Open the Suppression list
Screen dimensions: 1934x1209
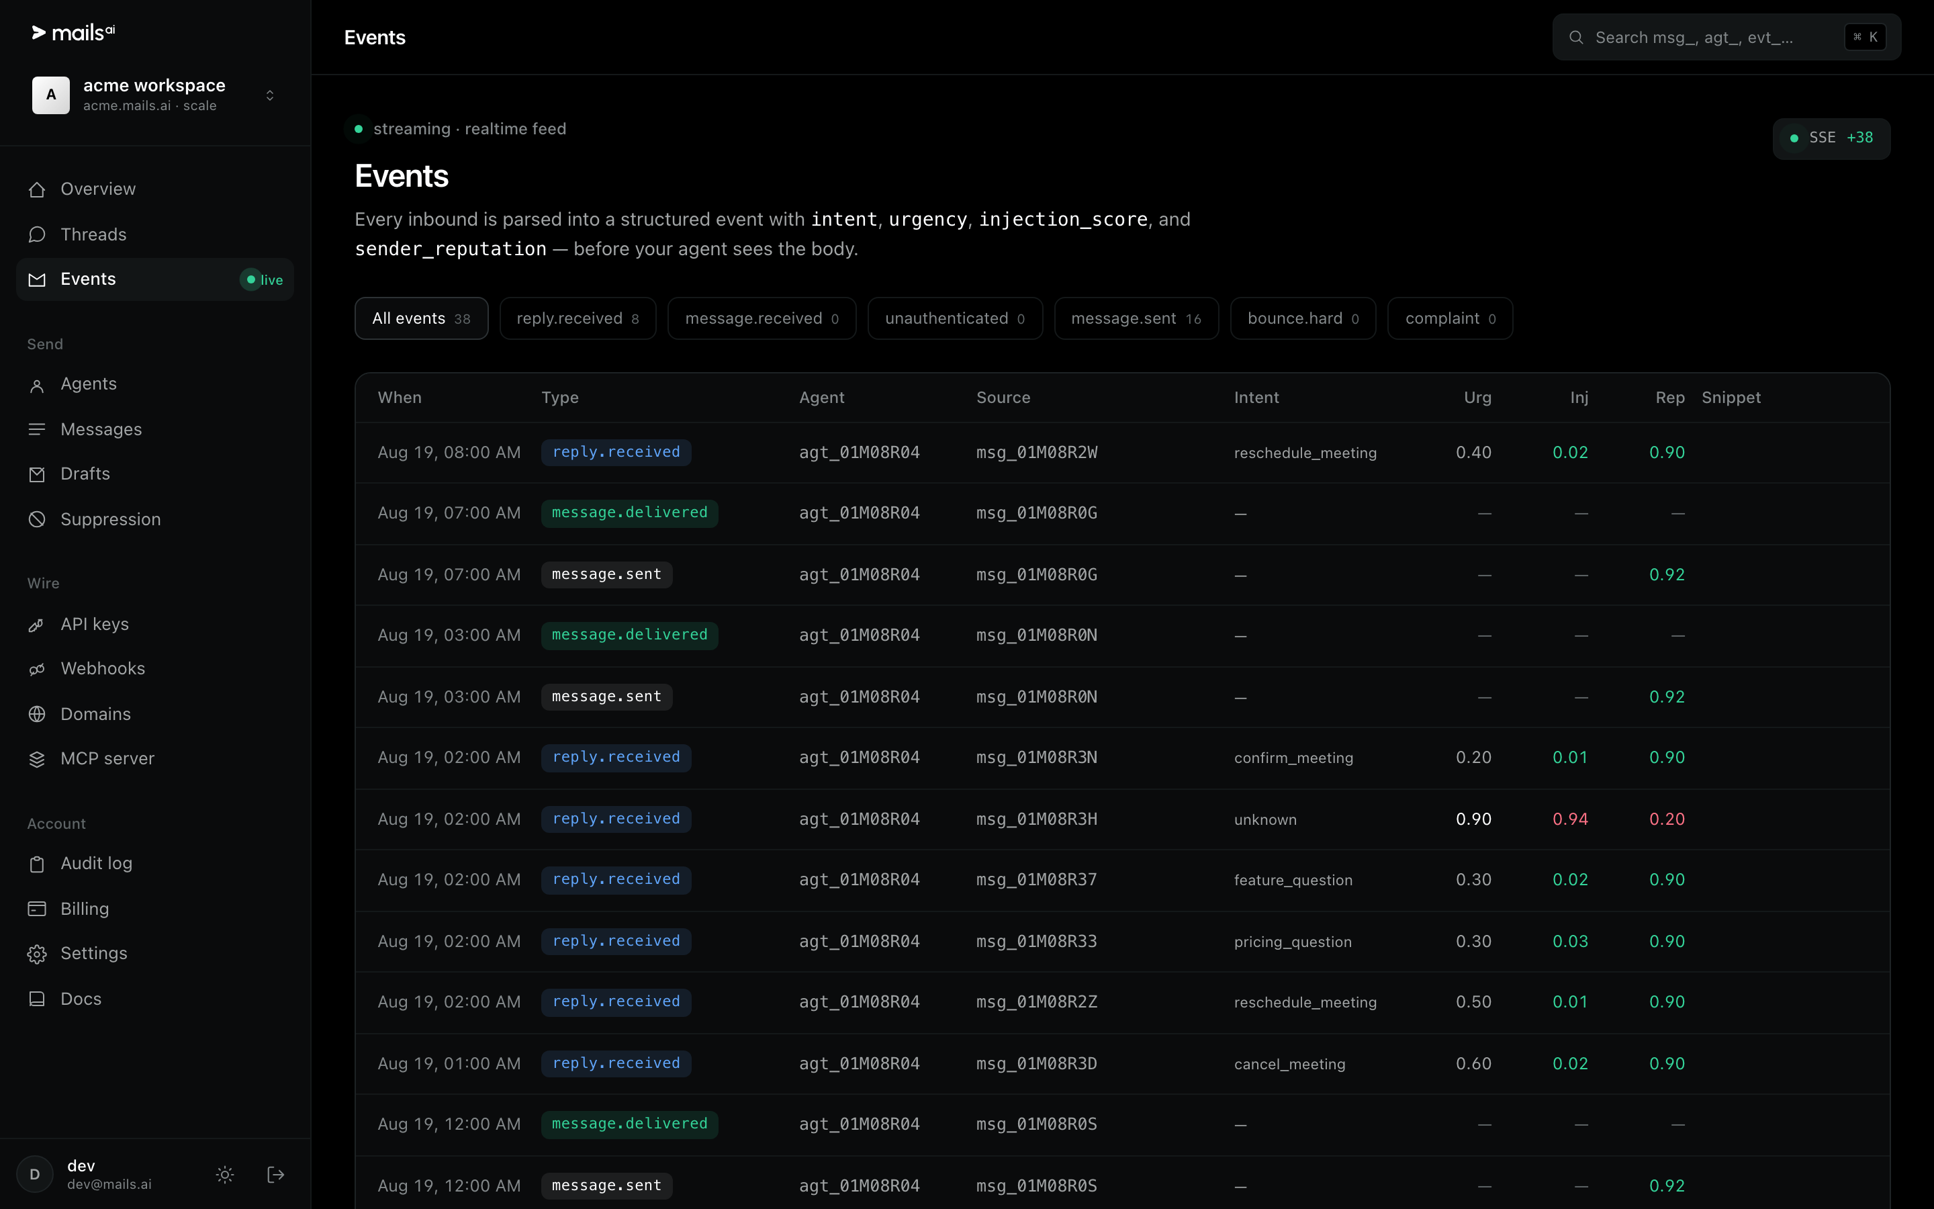pyautogui.click(x=155, y=519)
